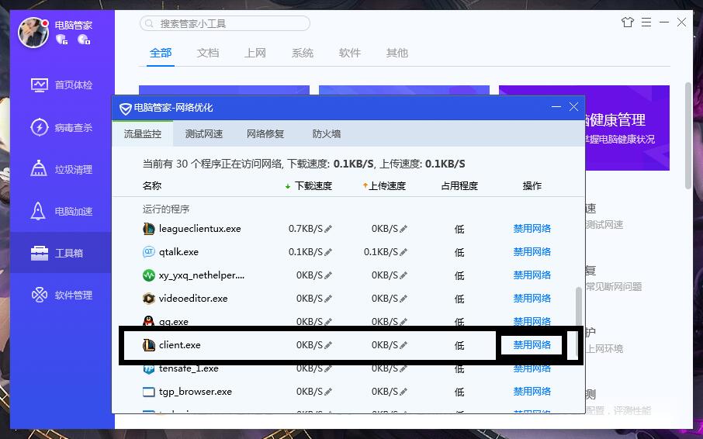
Task: Sort by 上传速度 column header
Action: 384,186
